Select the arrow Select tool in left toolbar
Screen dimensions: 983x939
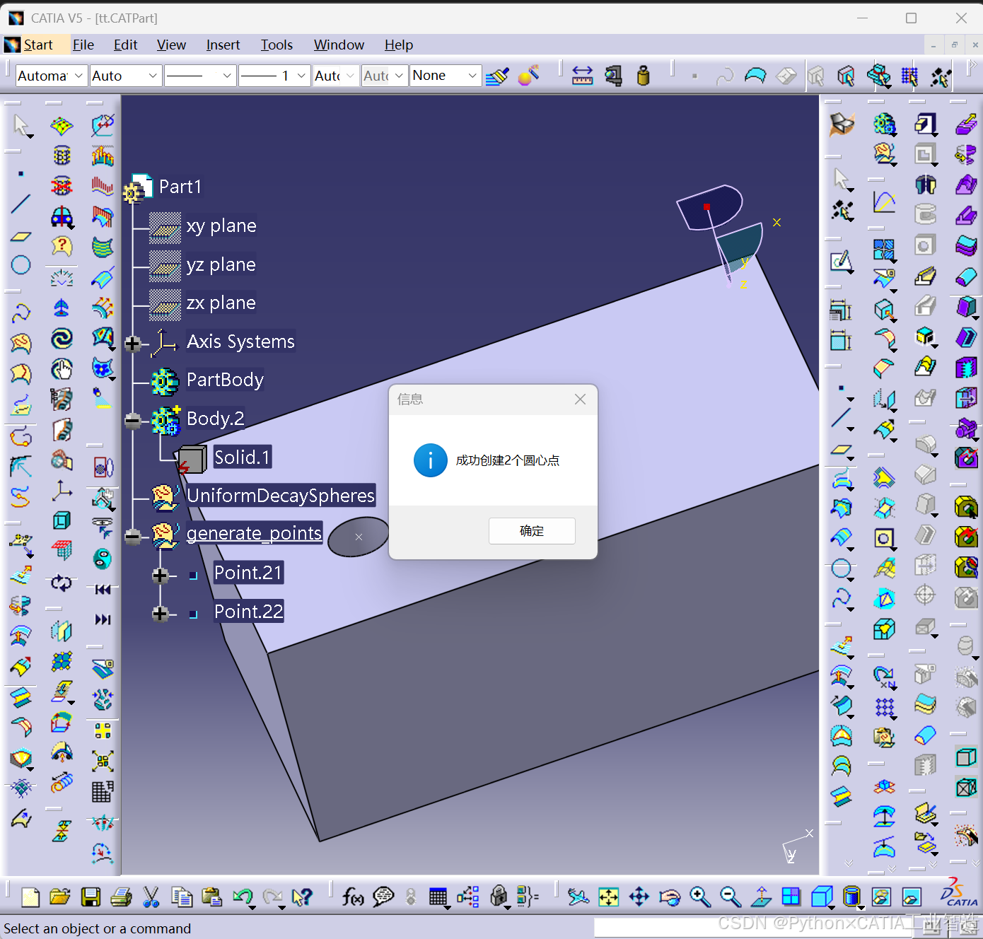(21, 126)
